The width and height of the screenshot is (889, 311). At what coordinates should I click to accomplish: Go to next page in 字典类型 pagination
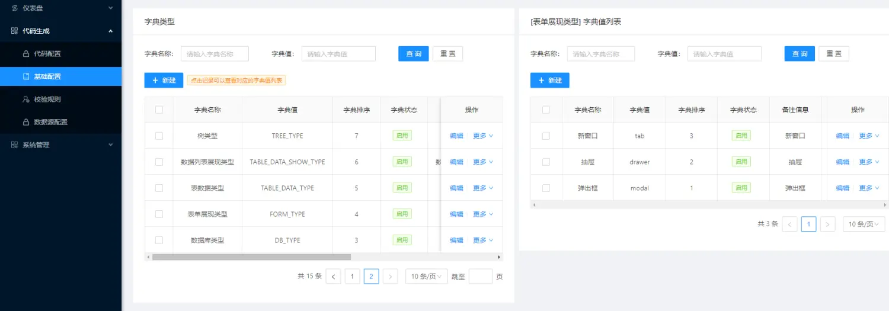click(x=390, y=277)
